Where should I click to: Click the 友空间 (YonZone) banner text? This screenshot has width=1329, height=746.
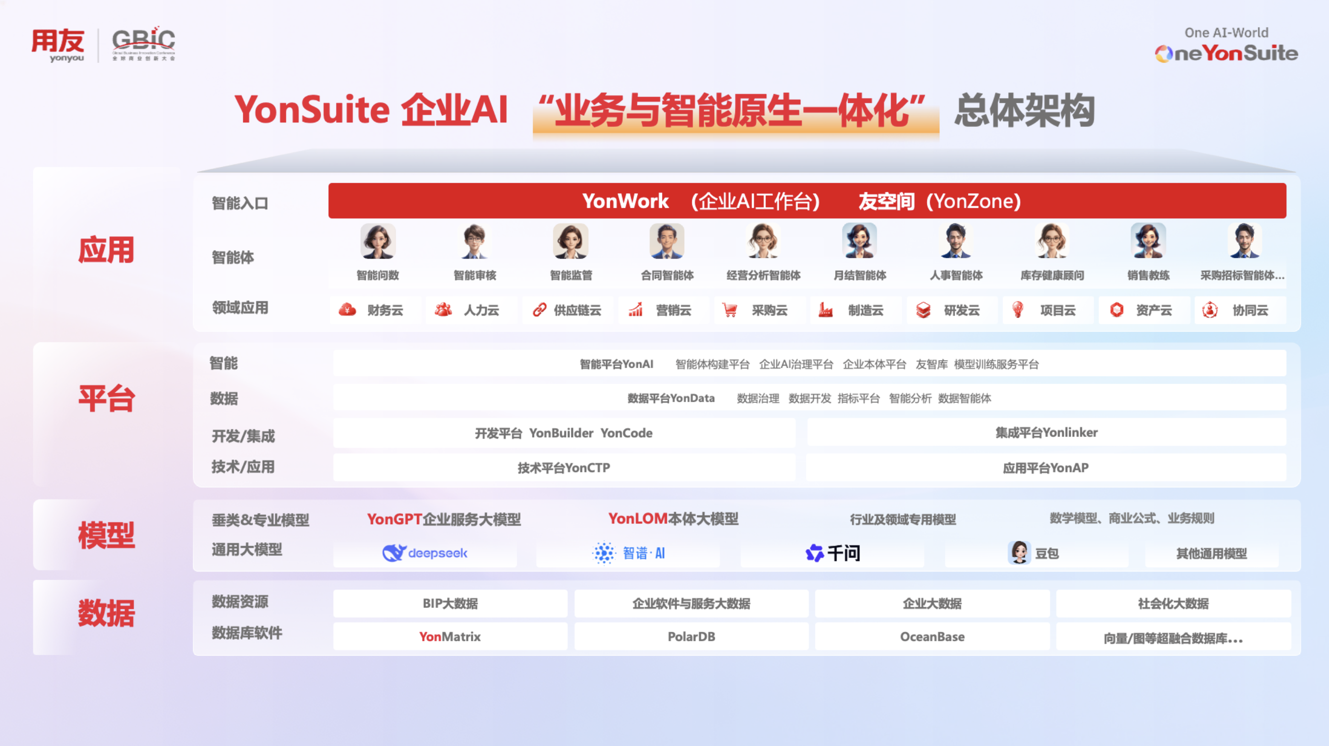point(939,201)
